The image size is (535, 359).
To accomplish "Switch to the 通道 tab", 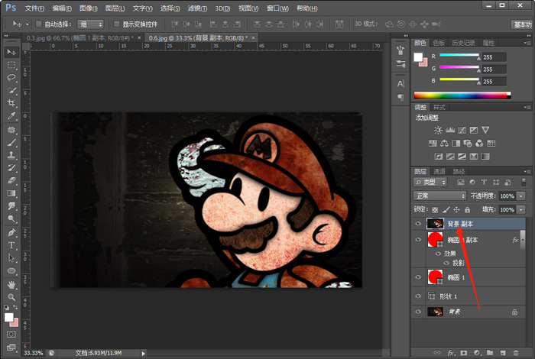I will [x=439, y=171].
